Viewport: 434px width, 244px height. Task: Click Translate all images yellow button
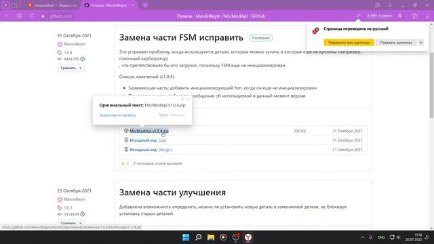349,43
